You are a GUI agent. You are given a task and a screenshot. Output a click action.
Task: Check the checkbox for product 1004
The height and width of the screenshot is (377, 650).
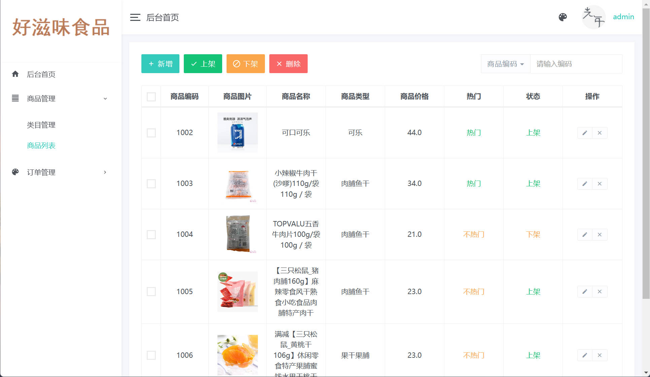pyautogui.click(x=151, y=234)
